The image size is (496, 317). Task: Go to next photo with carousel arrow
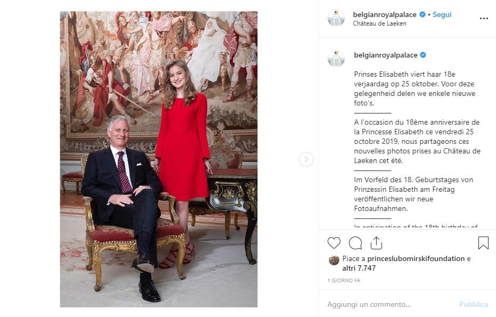tap(306, 159)
